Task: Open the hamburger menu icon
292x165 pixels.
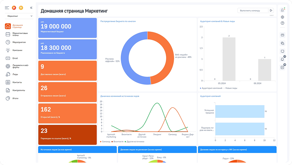Action: click(x=7, y=7)
